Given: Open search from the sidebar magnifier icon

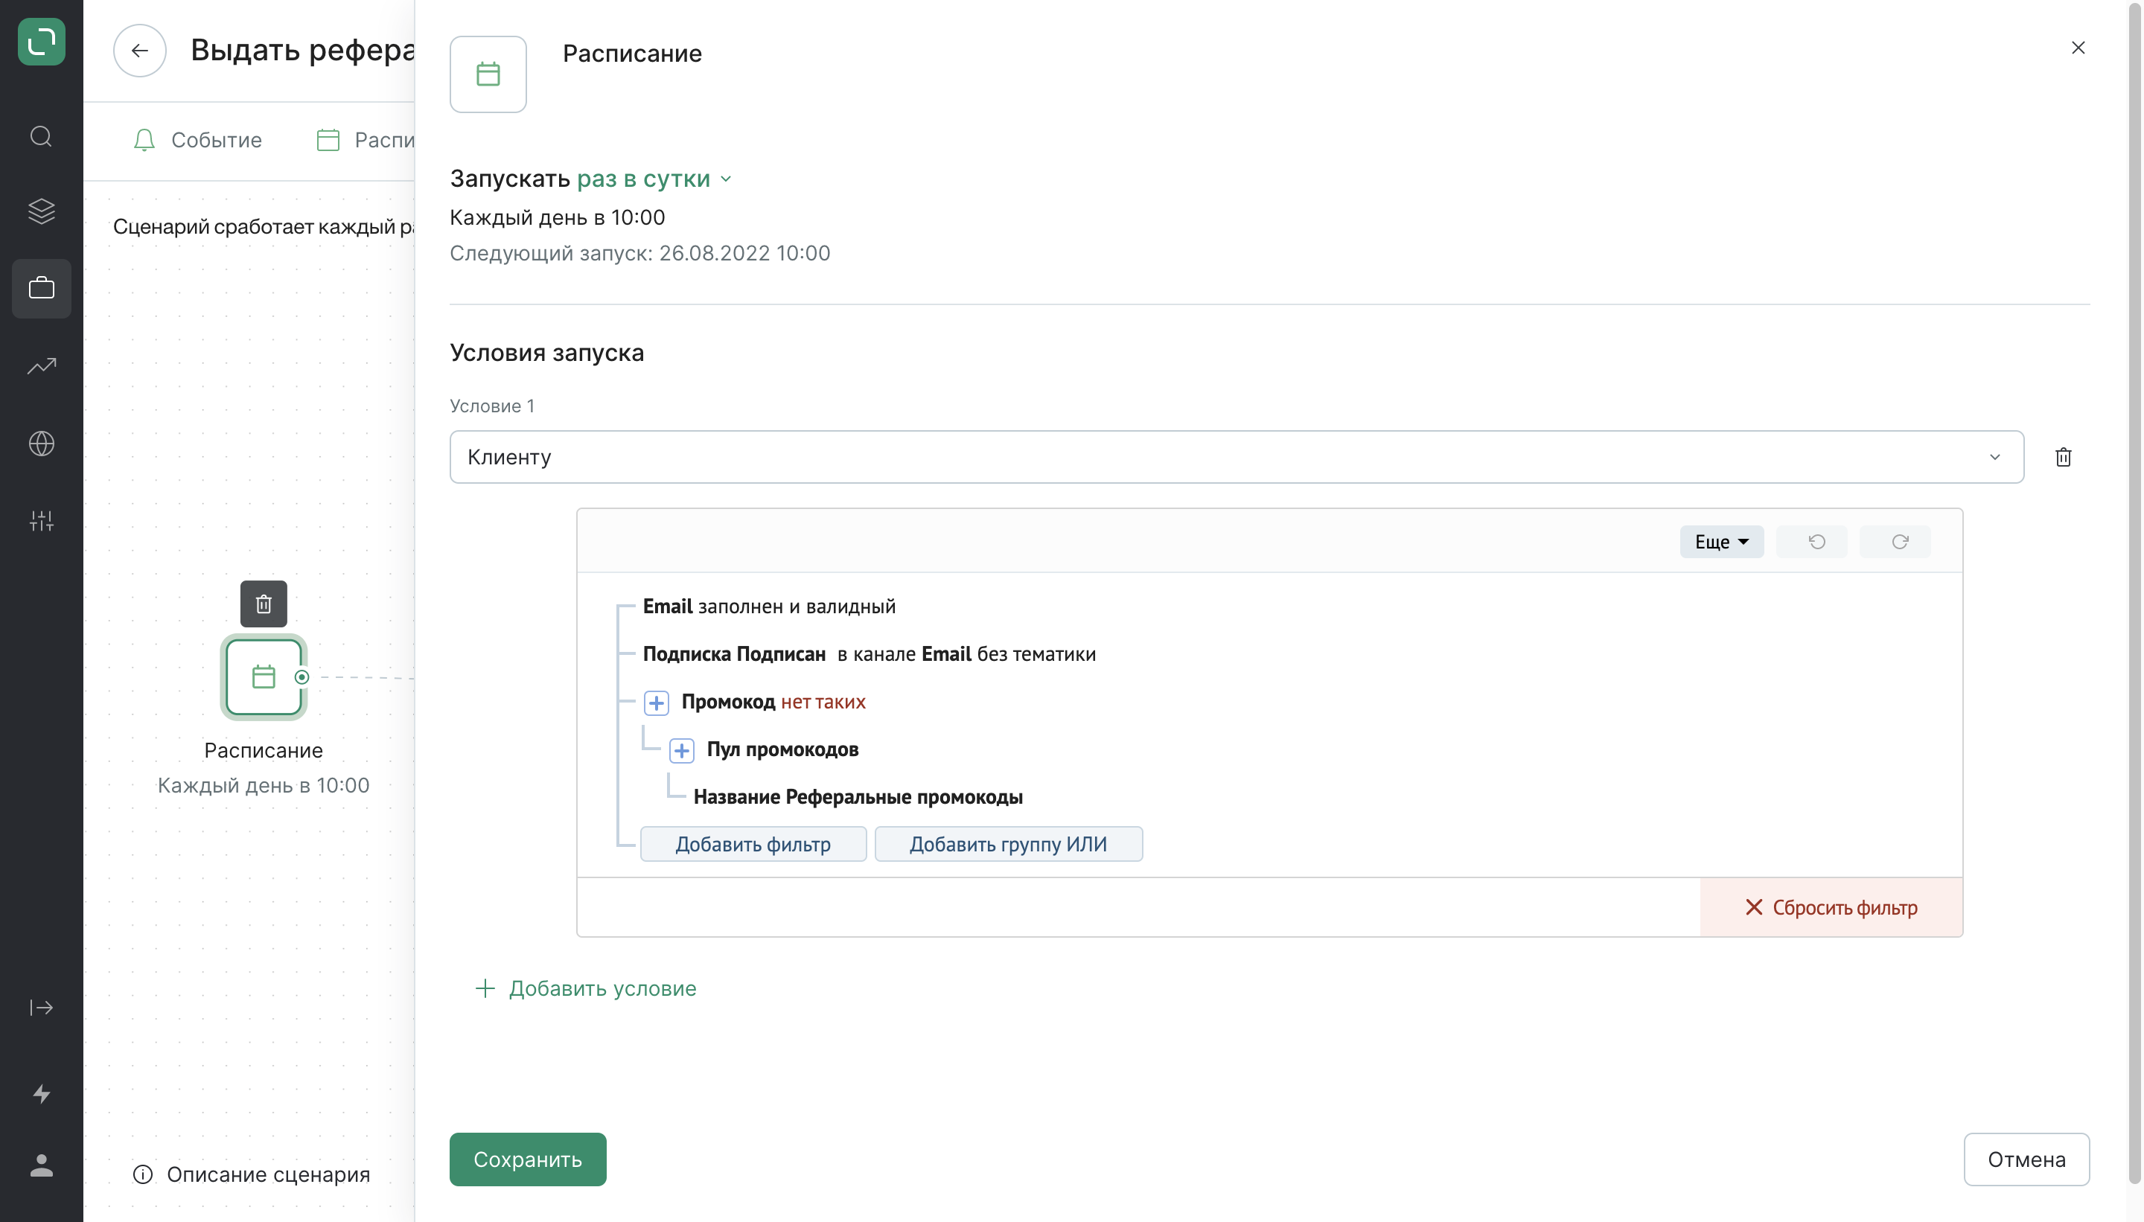Looking at the screenshot, I should coord(41,136).
